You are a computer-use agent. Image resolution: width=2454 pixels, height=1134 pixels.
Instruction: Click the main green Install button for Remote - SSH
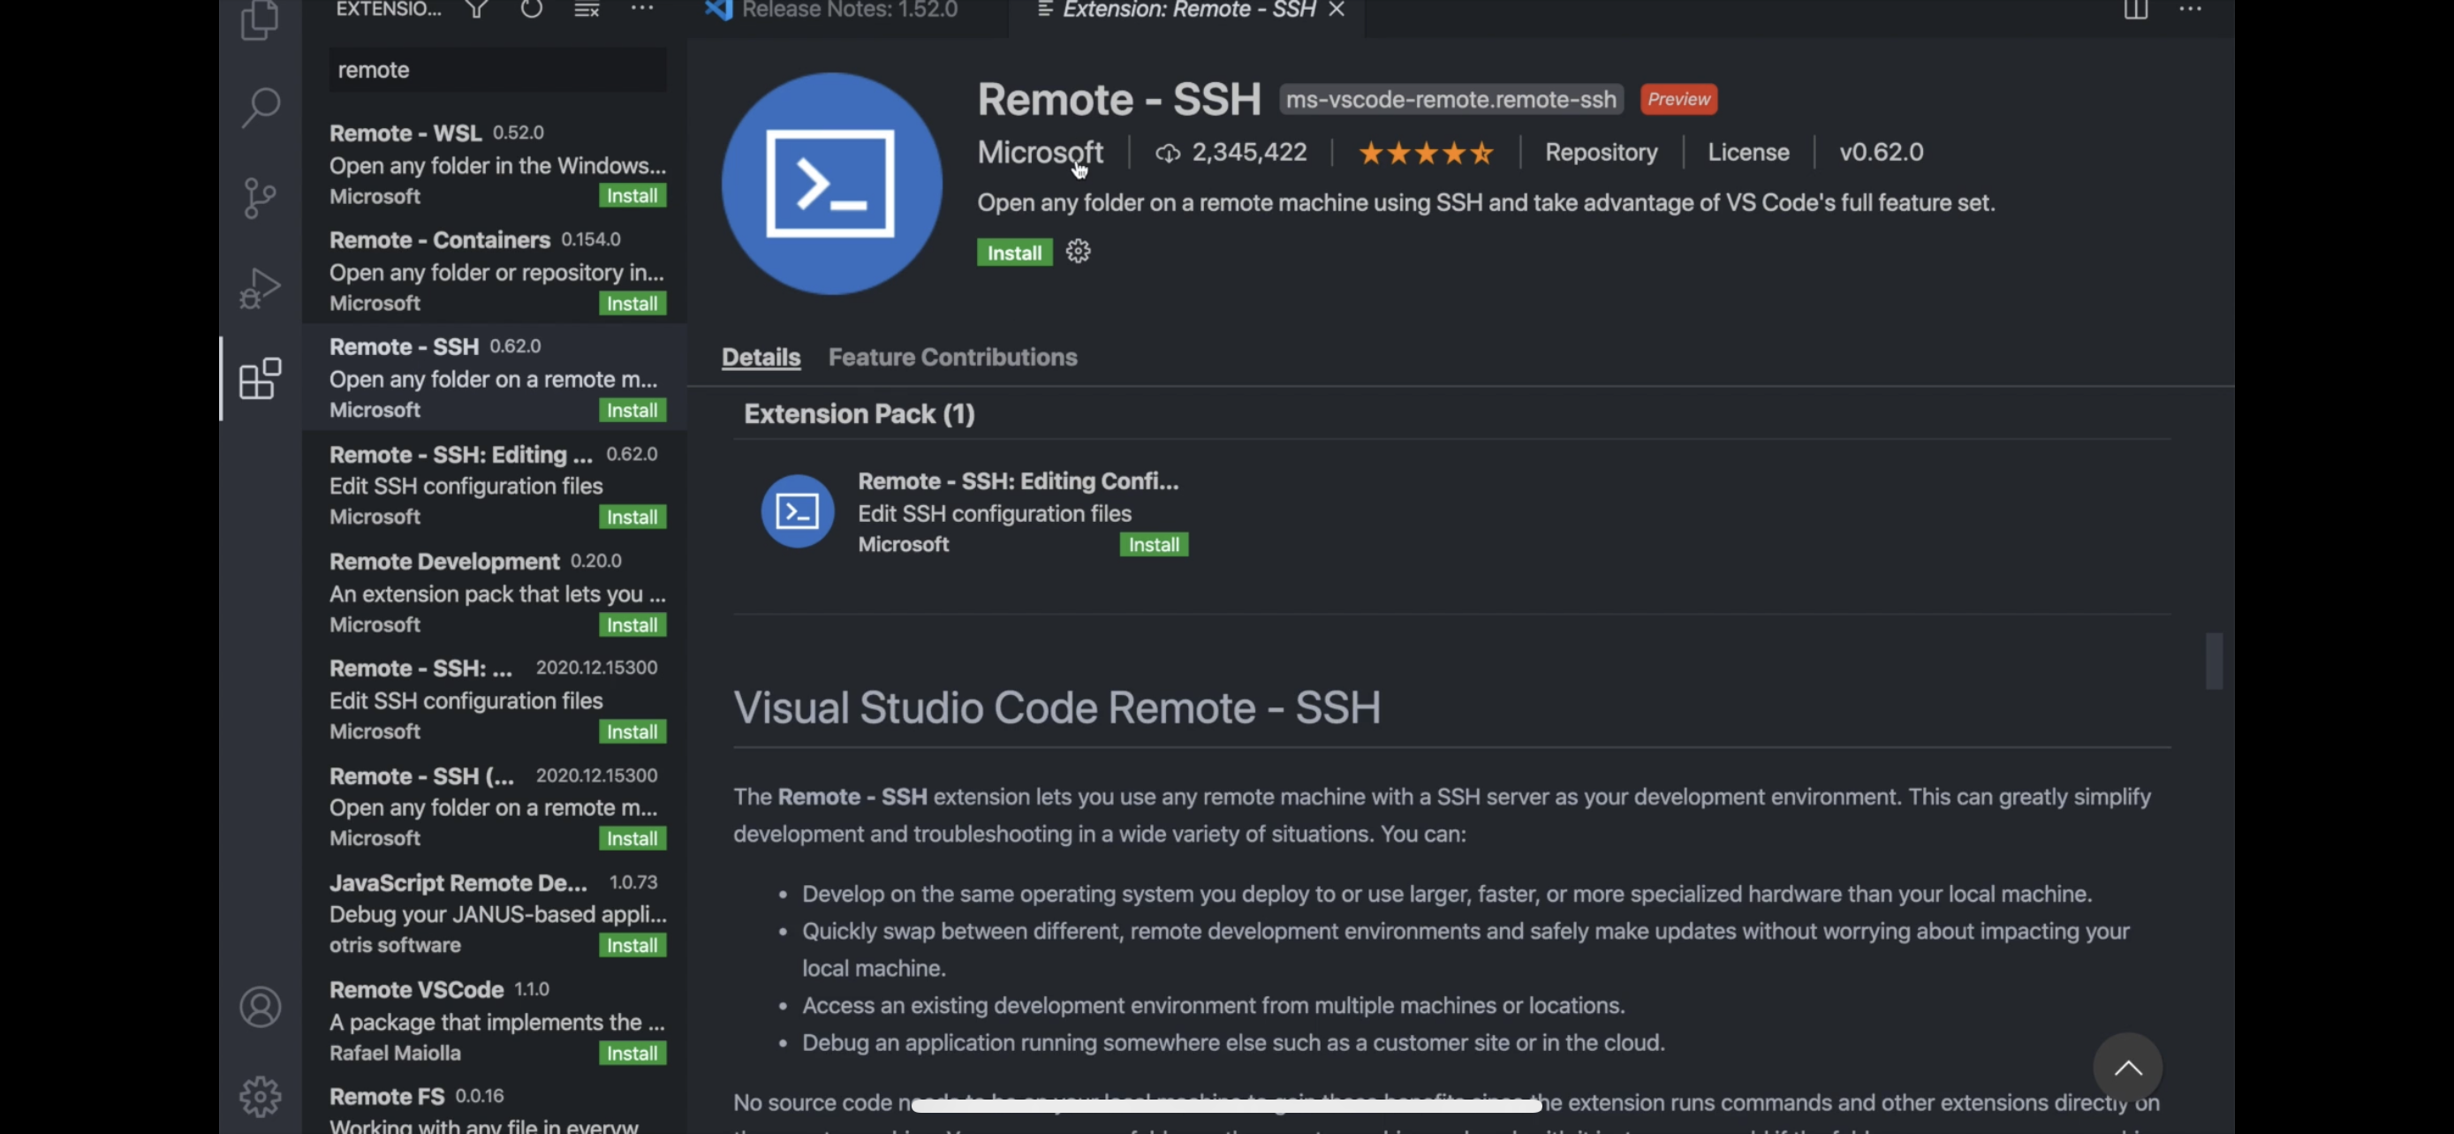(x=1015, y=253)
